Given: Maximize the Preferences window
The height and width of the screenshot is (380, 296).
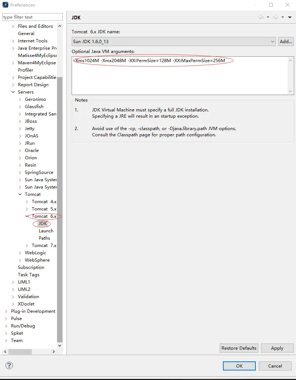Looking at the screenshot, I should [271, 5].
